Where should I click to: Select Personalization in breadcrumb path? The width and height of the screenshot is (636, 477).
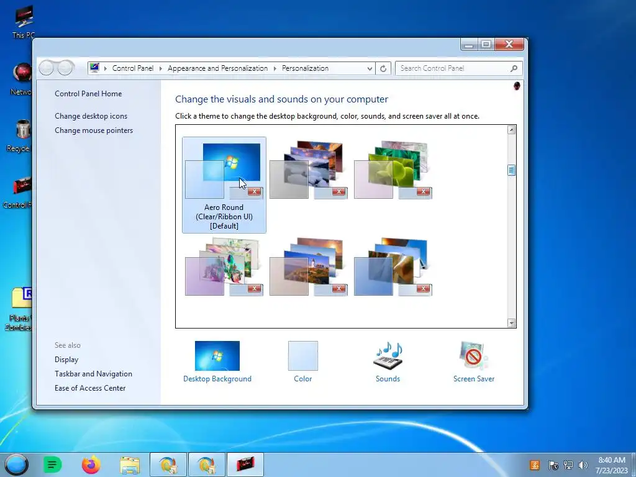305,68
